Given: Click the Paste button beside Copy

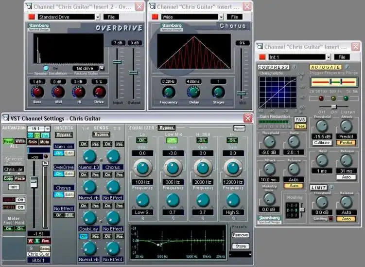Looking at the screenshot, I should [x=20, y=178].
